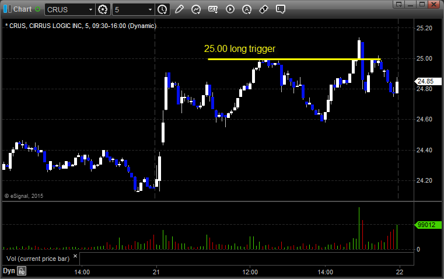This screenshot has width=444, height=279.
Task: Open the studies indicator menu
Action: [x=196, y=9]
